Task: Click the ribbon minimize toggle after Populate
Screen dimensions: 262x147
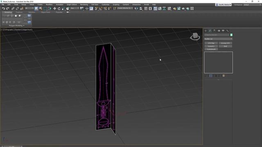Action: point(68,12)
